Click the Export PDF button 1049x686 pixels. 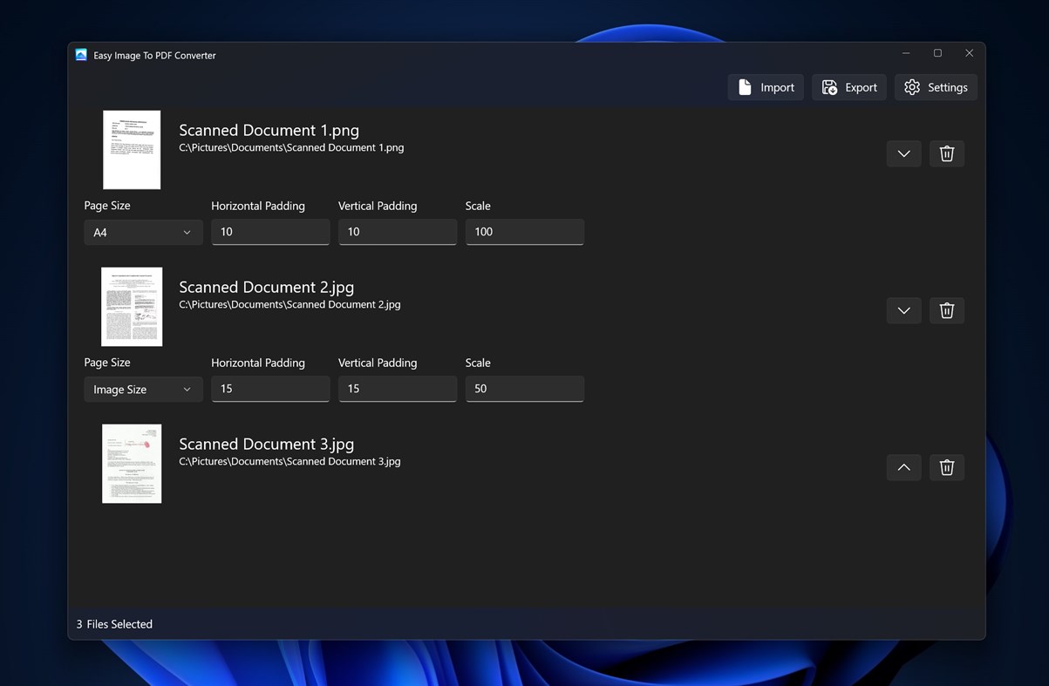point(848,87)
